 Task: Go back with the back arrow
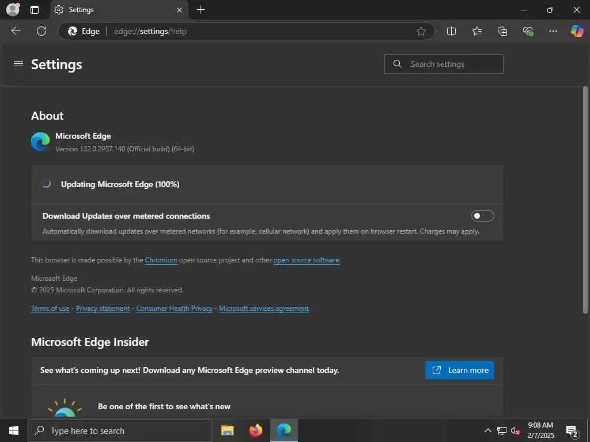click(16, 31)
